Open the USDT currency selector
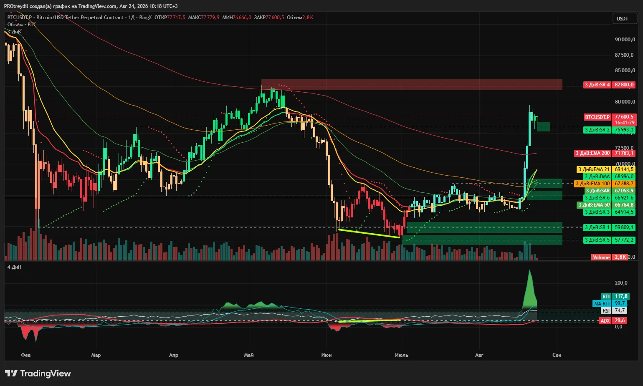 click(x=625, y=18)
